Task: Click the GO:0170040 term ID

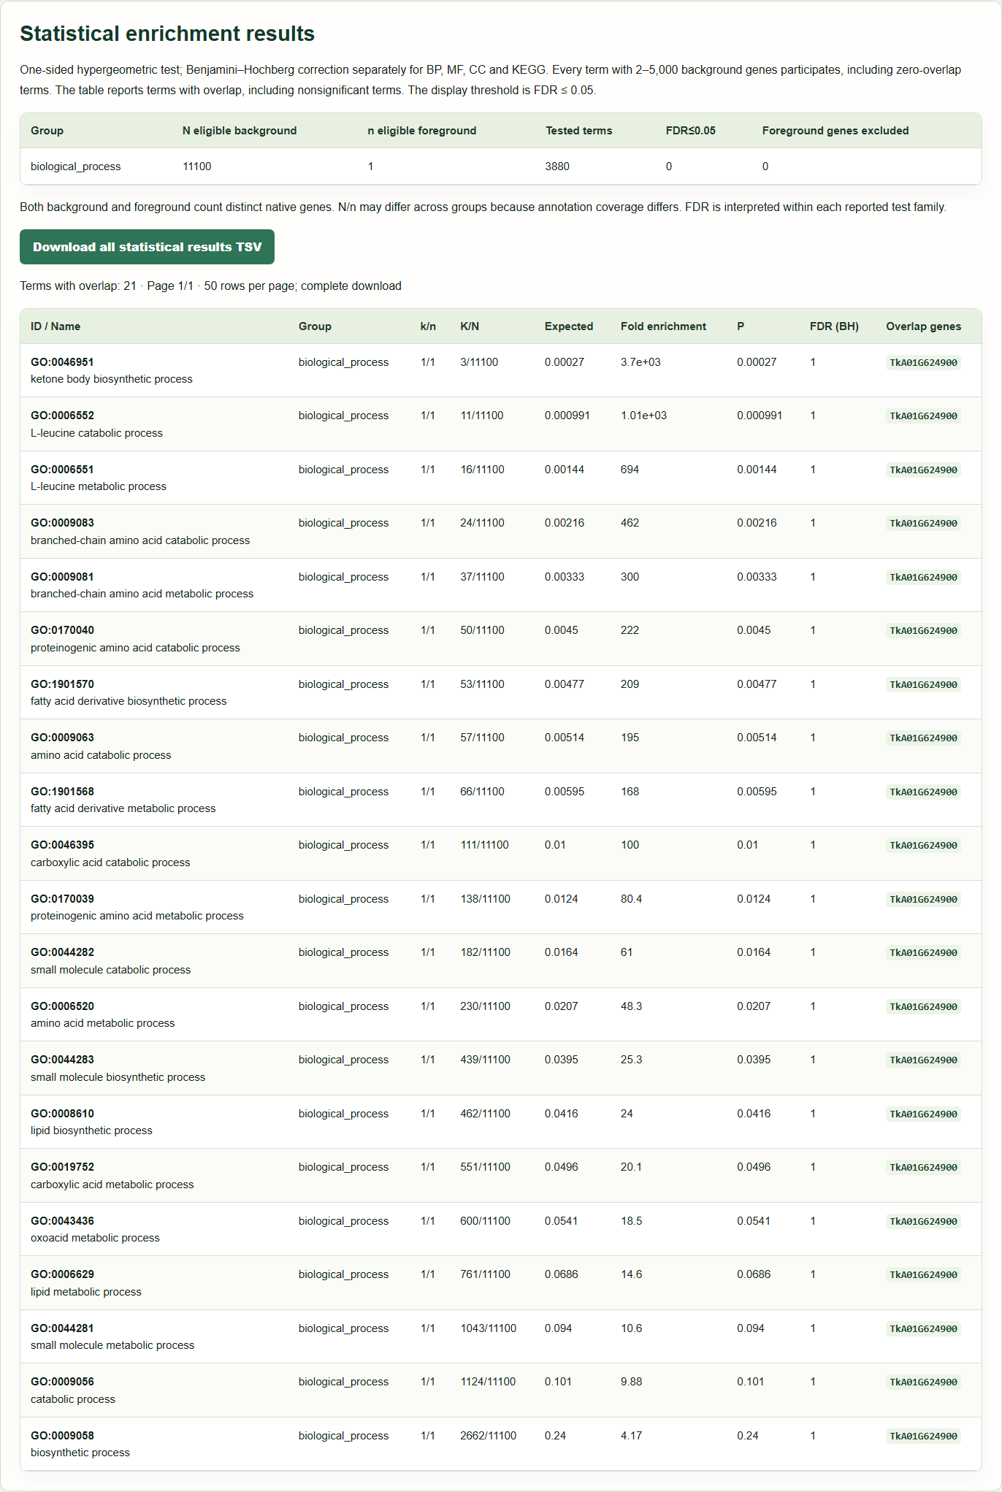Action: click(62, 630)
